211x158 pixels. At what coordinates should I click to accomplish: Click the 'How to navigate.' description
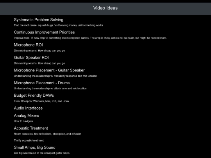click(24, 121)
